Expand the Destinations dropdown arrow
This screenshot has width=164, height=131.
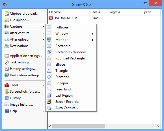point(44,46)
